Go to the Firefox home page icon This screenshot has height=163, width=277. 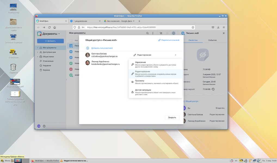(x=55, y=27)
